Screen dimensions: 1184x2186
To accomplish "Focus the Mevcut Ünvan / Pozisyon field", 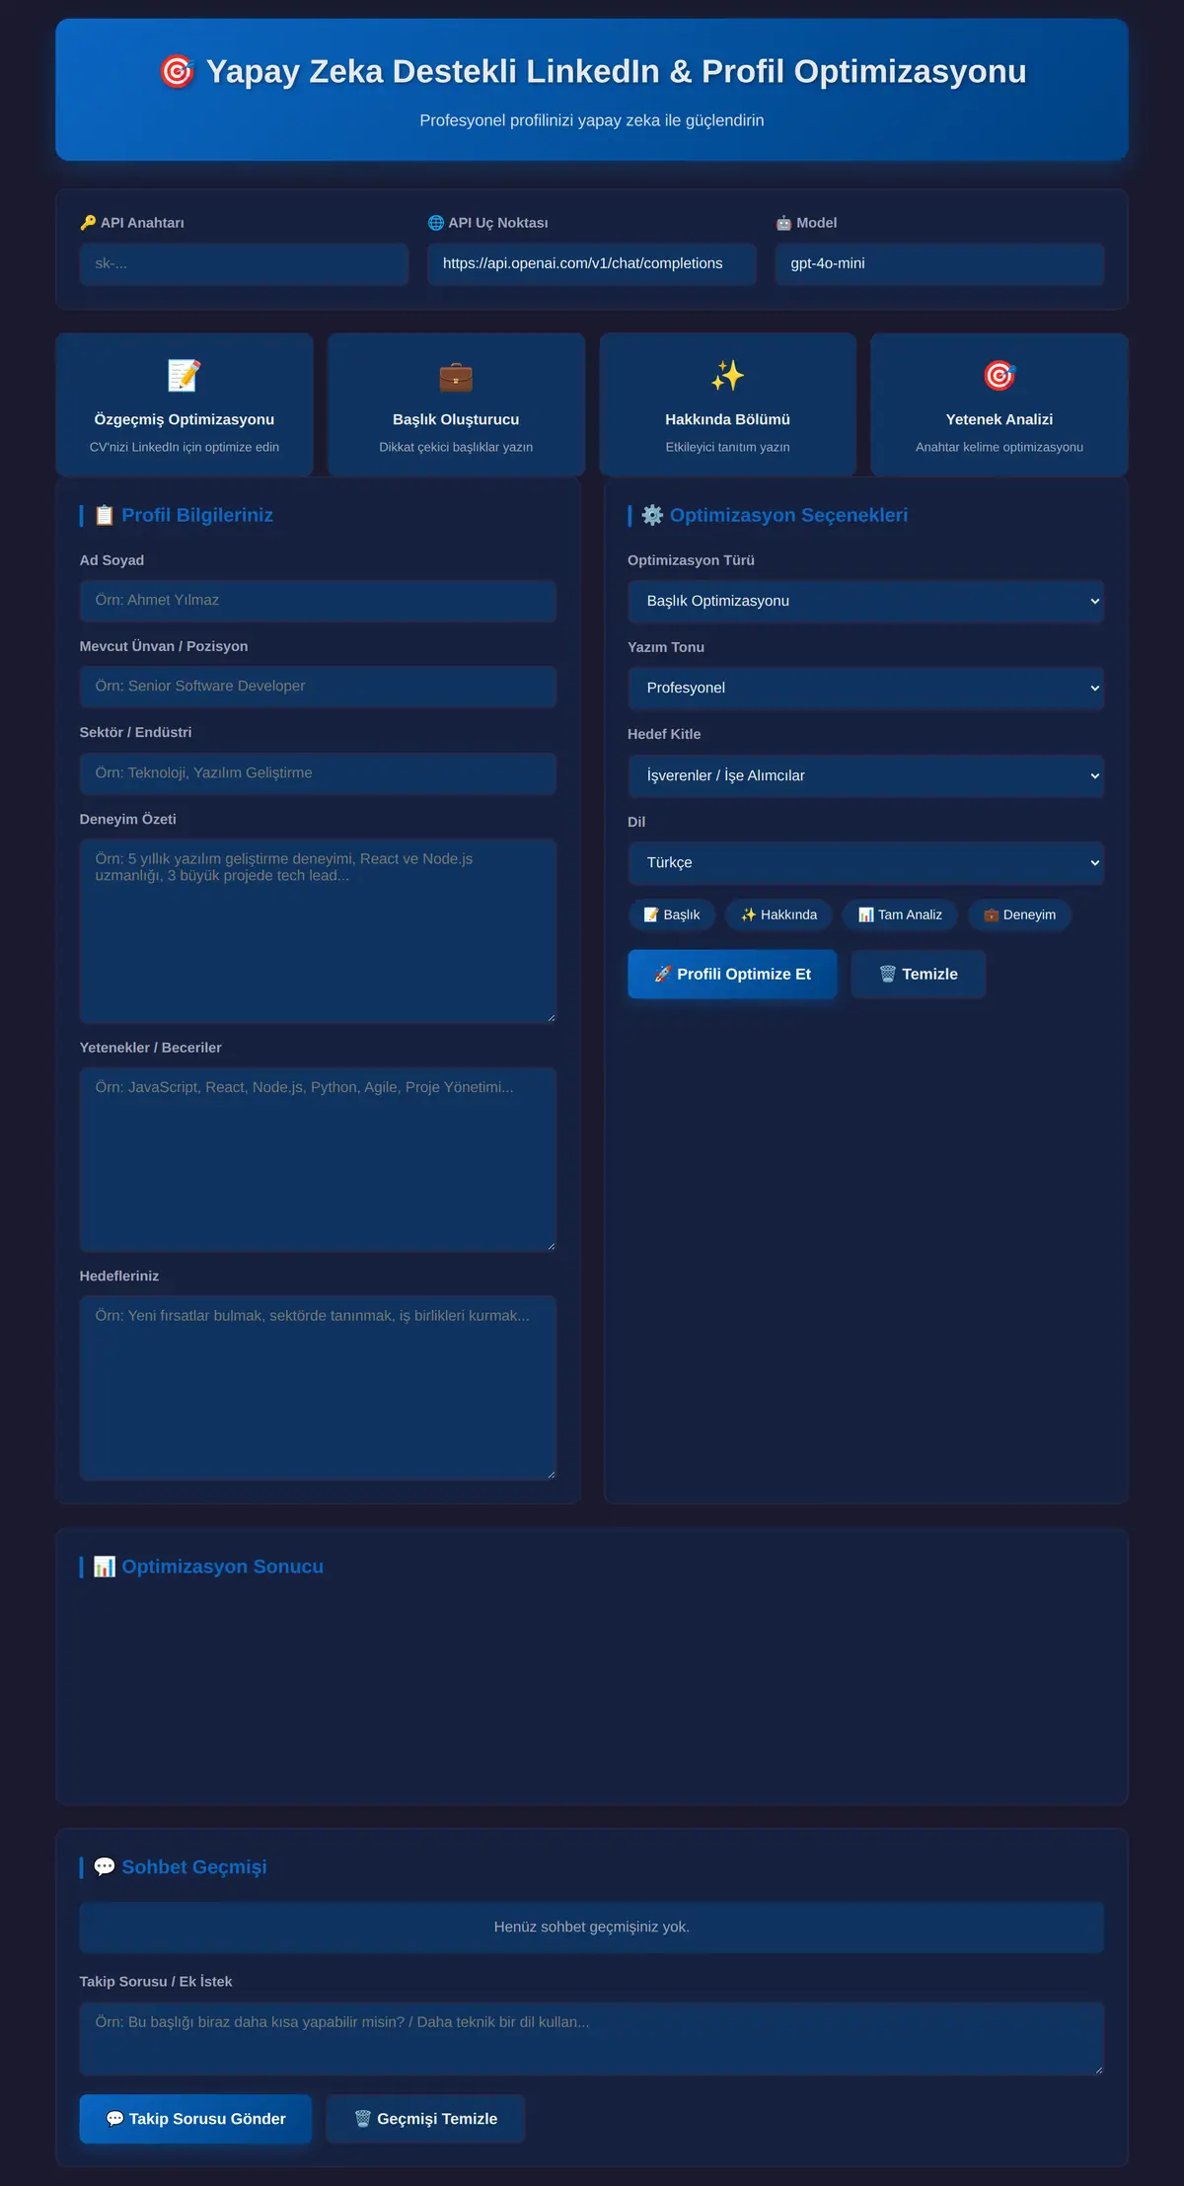I will point(318,687).
